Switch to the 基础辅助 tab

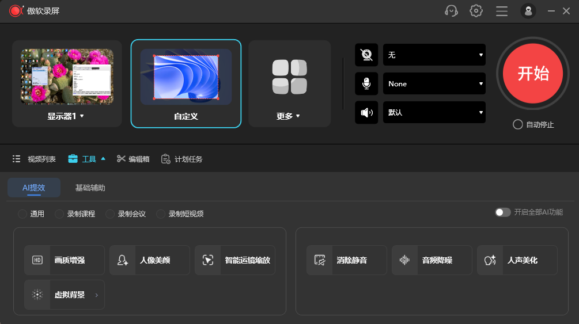coord(90,188)
